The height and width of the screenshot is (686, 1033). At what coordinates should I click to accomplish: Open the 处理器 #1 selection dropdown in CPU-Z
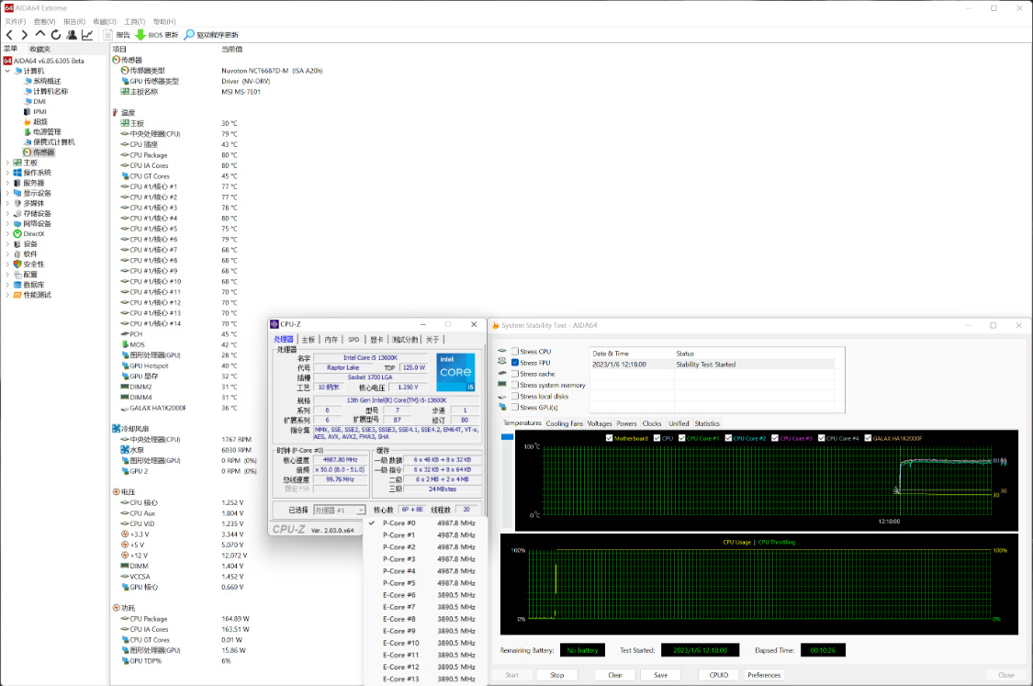point(340,510)
